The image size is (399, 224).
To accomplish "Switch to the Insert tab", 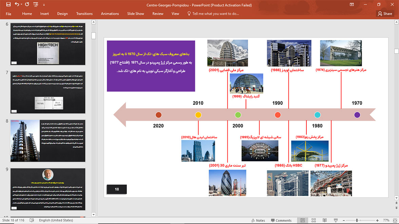I will [44, 14].
